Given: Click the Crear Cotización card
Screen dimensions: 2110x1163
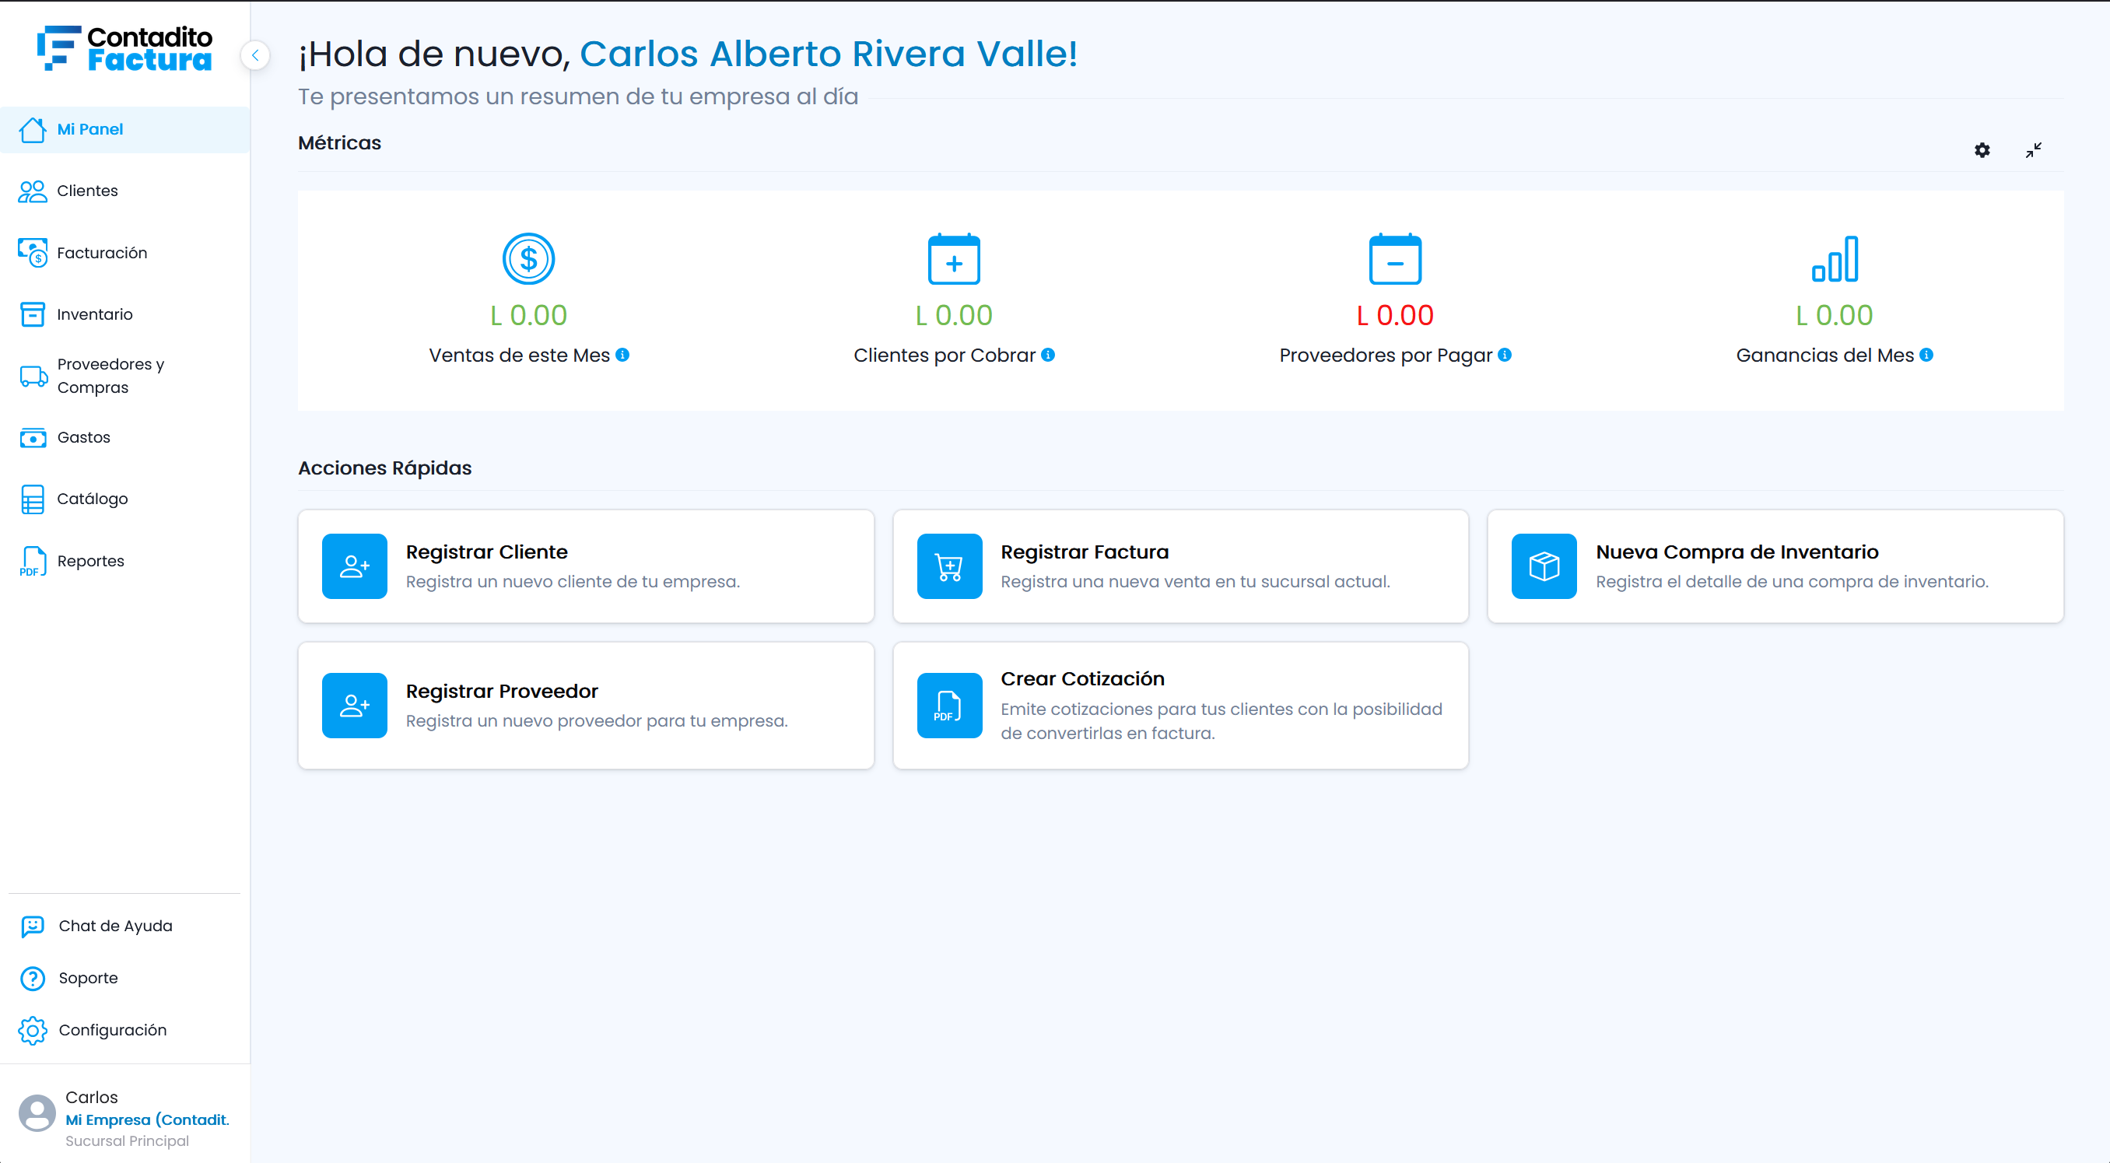Looking at the screenshot, I should point(1180,706).
